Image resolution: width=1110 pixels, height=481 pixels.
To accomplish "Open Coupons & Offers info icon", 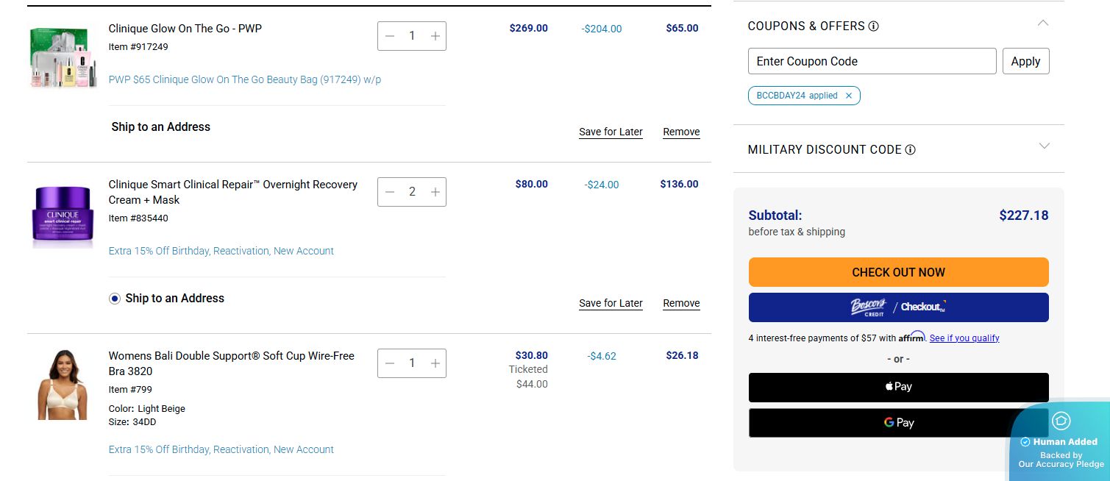I will 873,26.
